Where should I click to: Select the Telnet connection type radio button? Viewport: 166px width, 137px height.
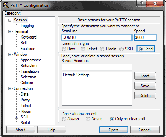[83, 49]
